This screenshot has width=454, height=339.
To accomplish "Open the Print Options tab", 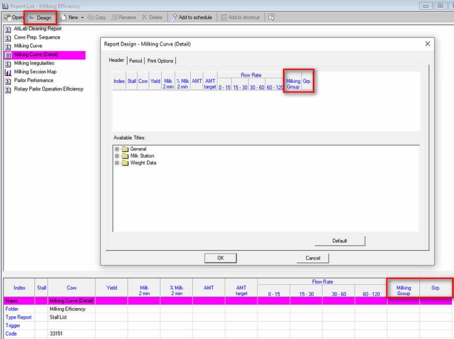I will tap(160, 61).
